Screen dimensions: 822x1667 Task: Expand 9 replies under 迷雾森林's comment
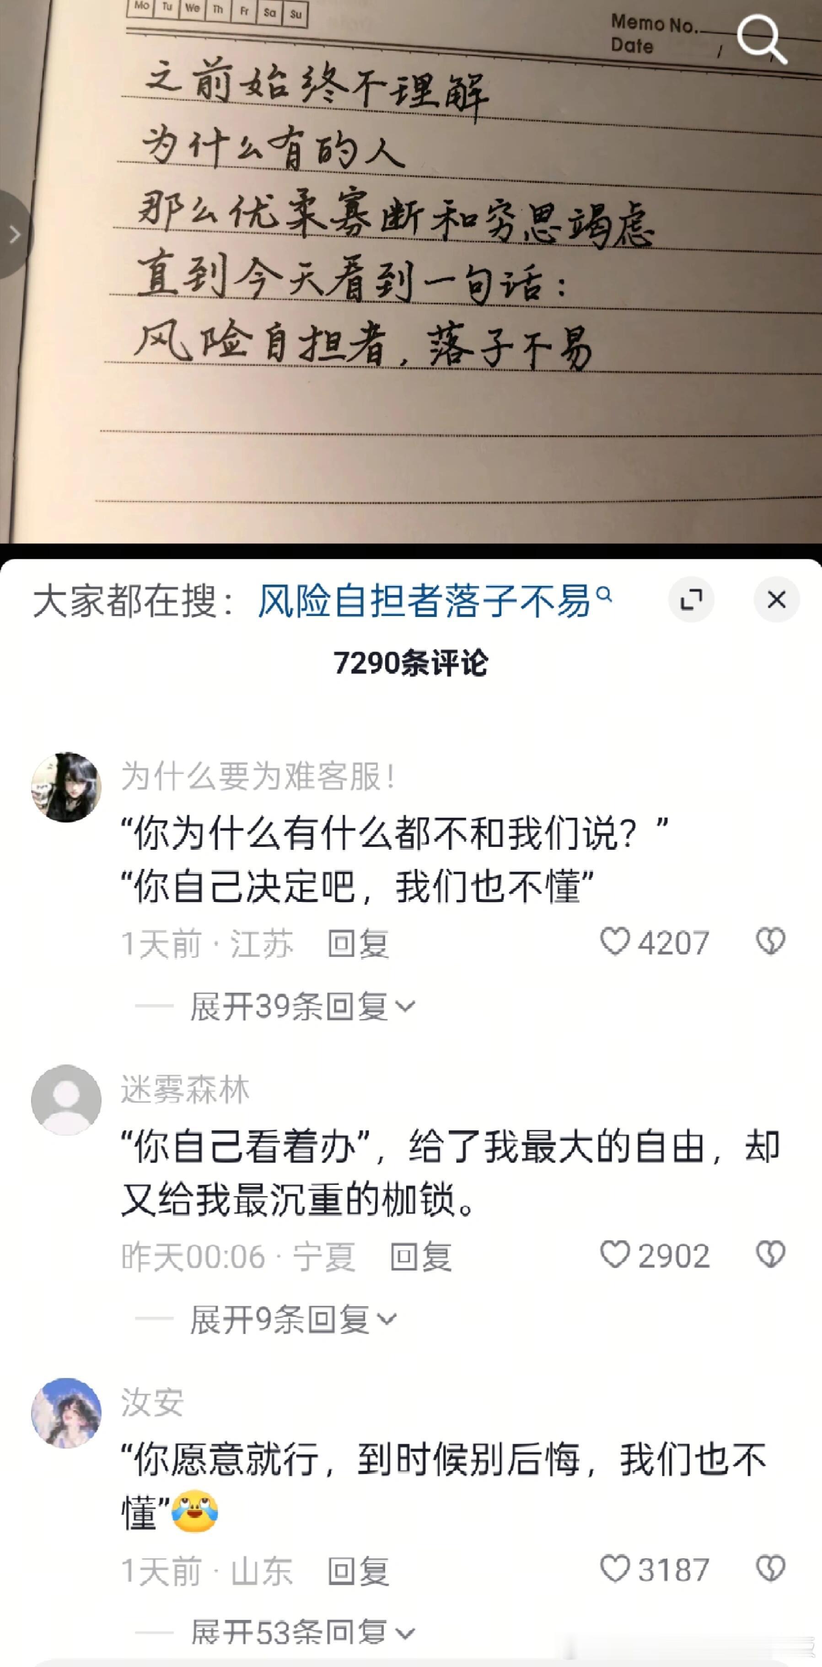(x=293, y=1319)
